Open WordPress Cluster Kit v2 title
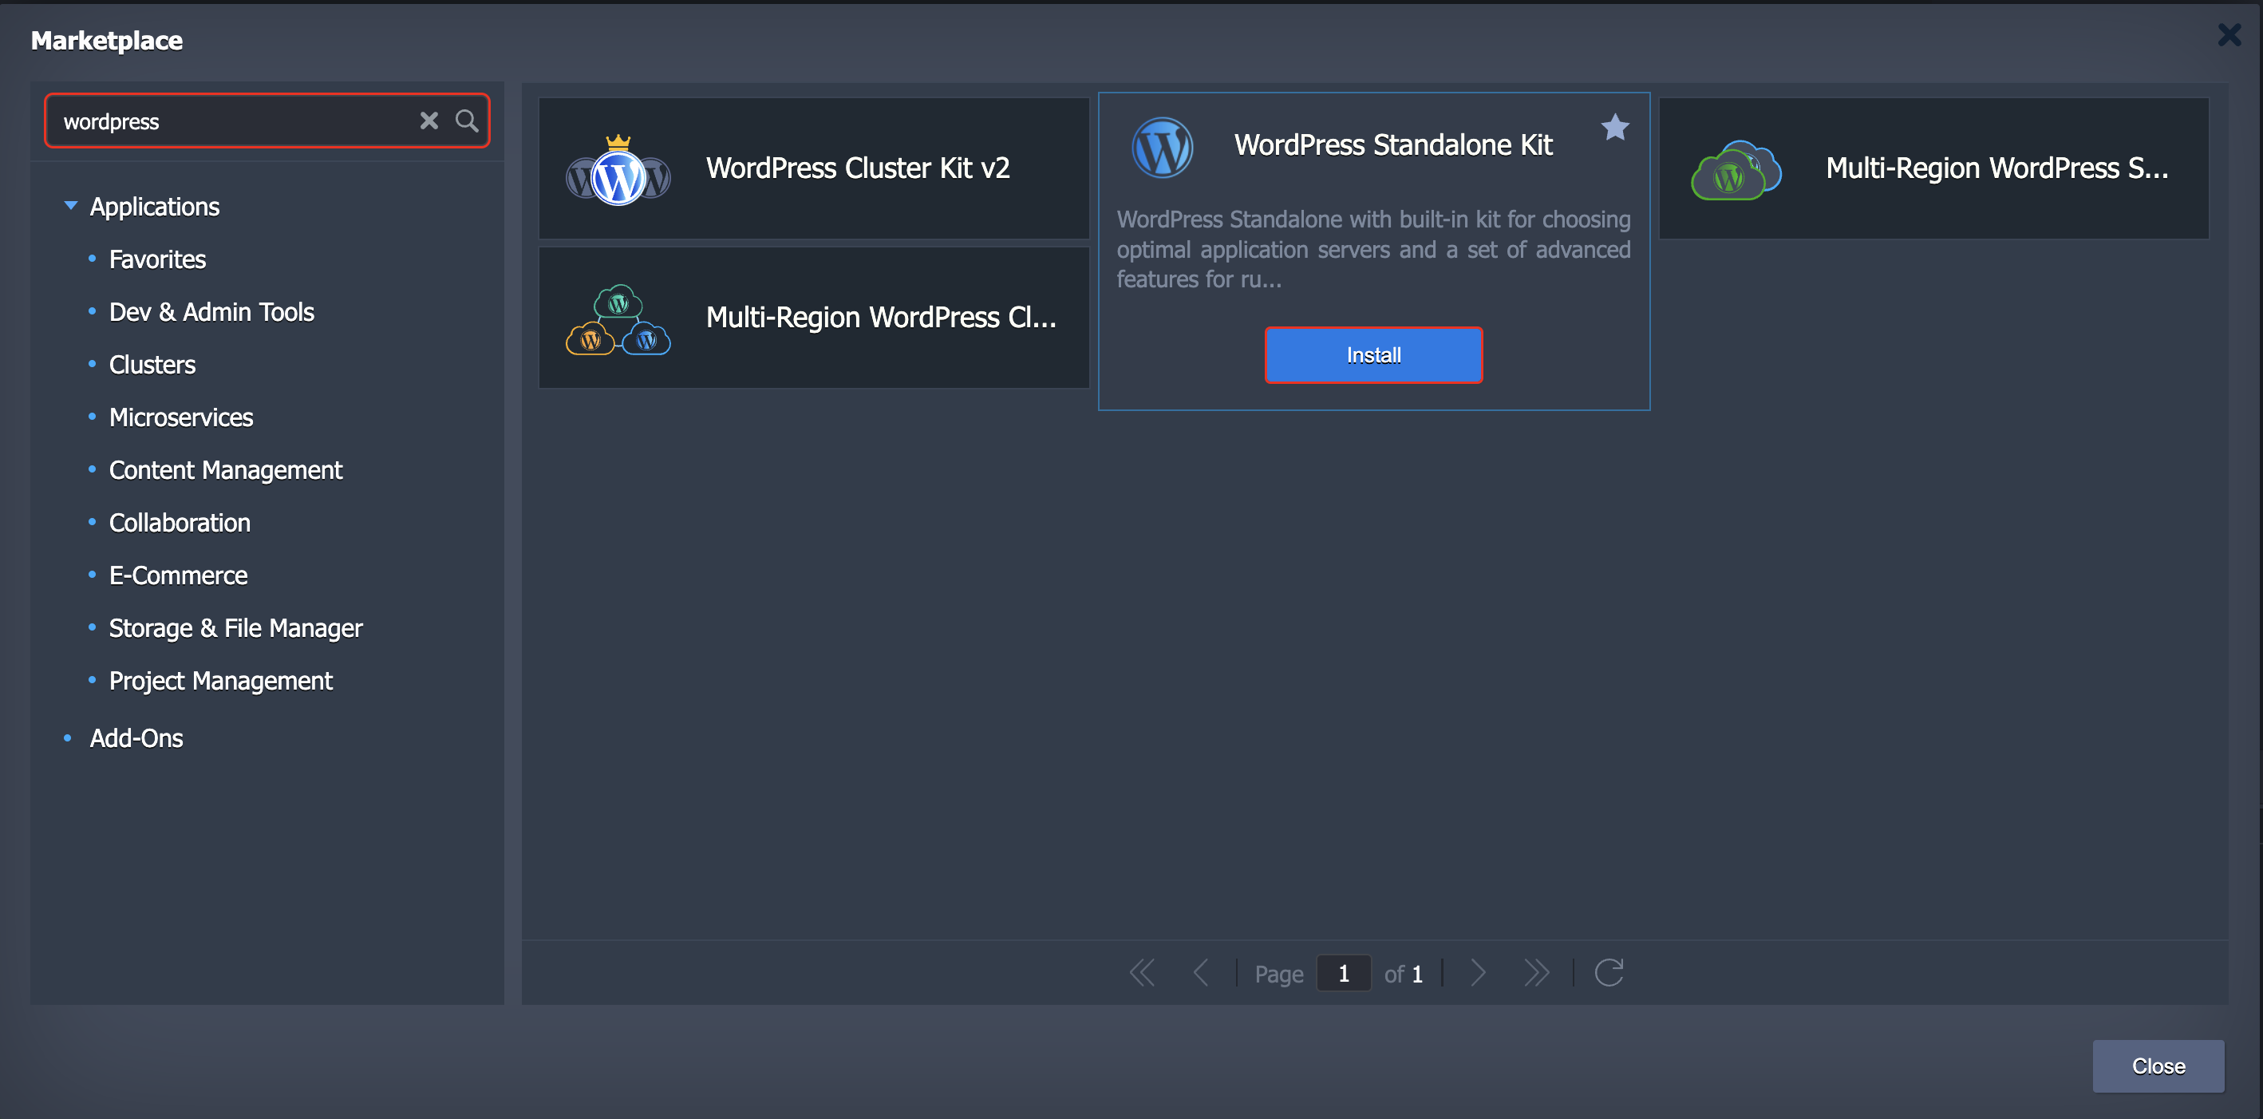The width and height of the screenshot is (2263, 1119). click(x=858, y=168)
